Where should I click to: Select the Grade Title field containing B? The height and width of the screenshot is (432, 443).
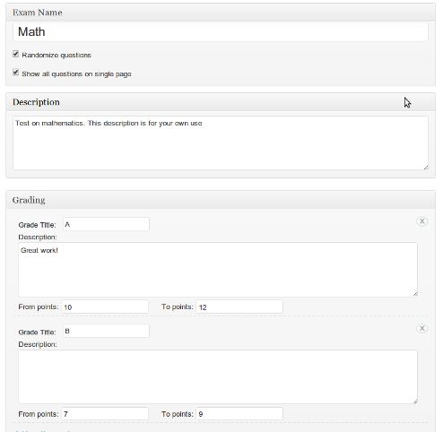106,332
